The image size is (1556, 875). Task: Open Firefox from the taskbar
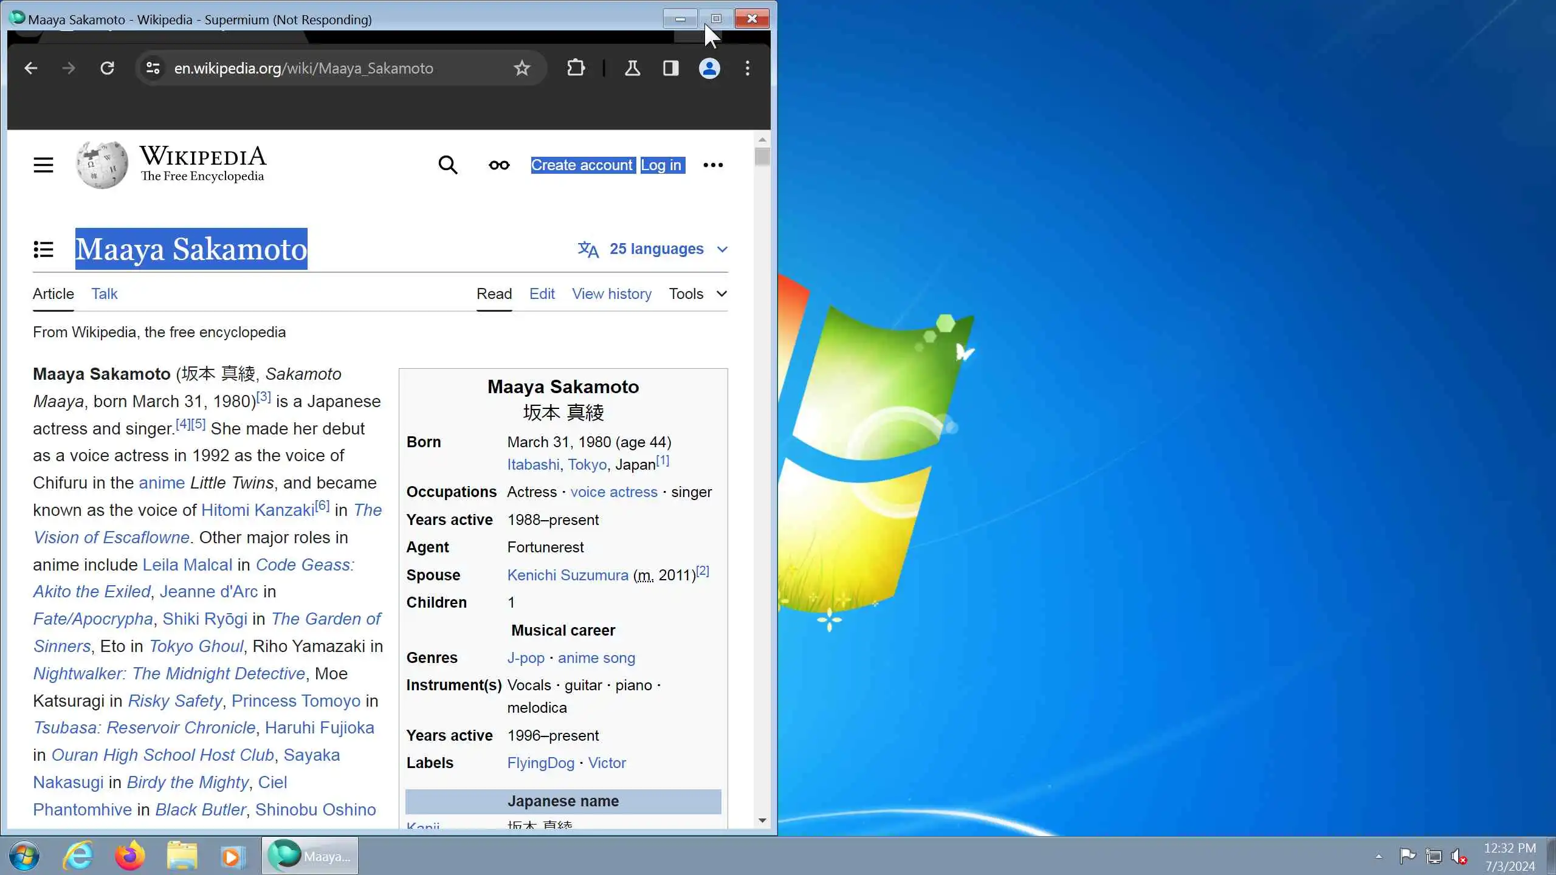129,856
